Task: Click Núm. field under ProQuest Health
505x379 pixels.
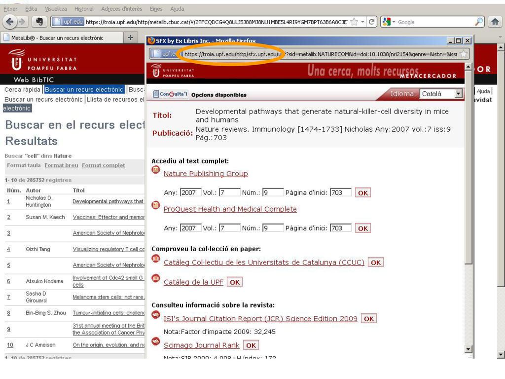Action: click(x=273, y=228)
